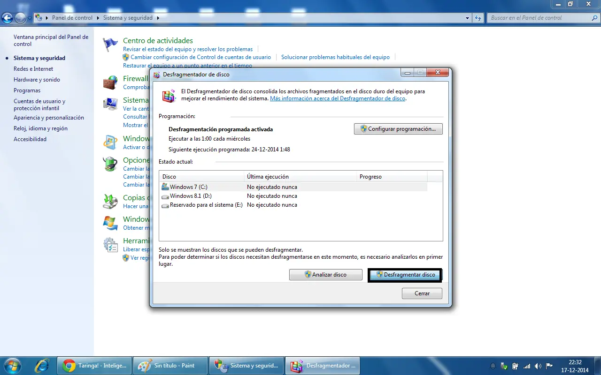The width and height of the screenshot is (601, 375).
Task: Select the Windows 8.1 (D:) disk row
Action: pos(293,196)
